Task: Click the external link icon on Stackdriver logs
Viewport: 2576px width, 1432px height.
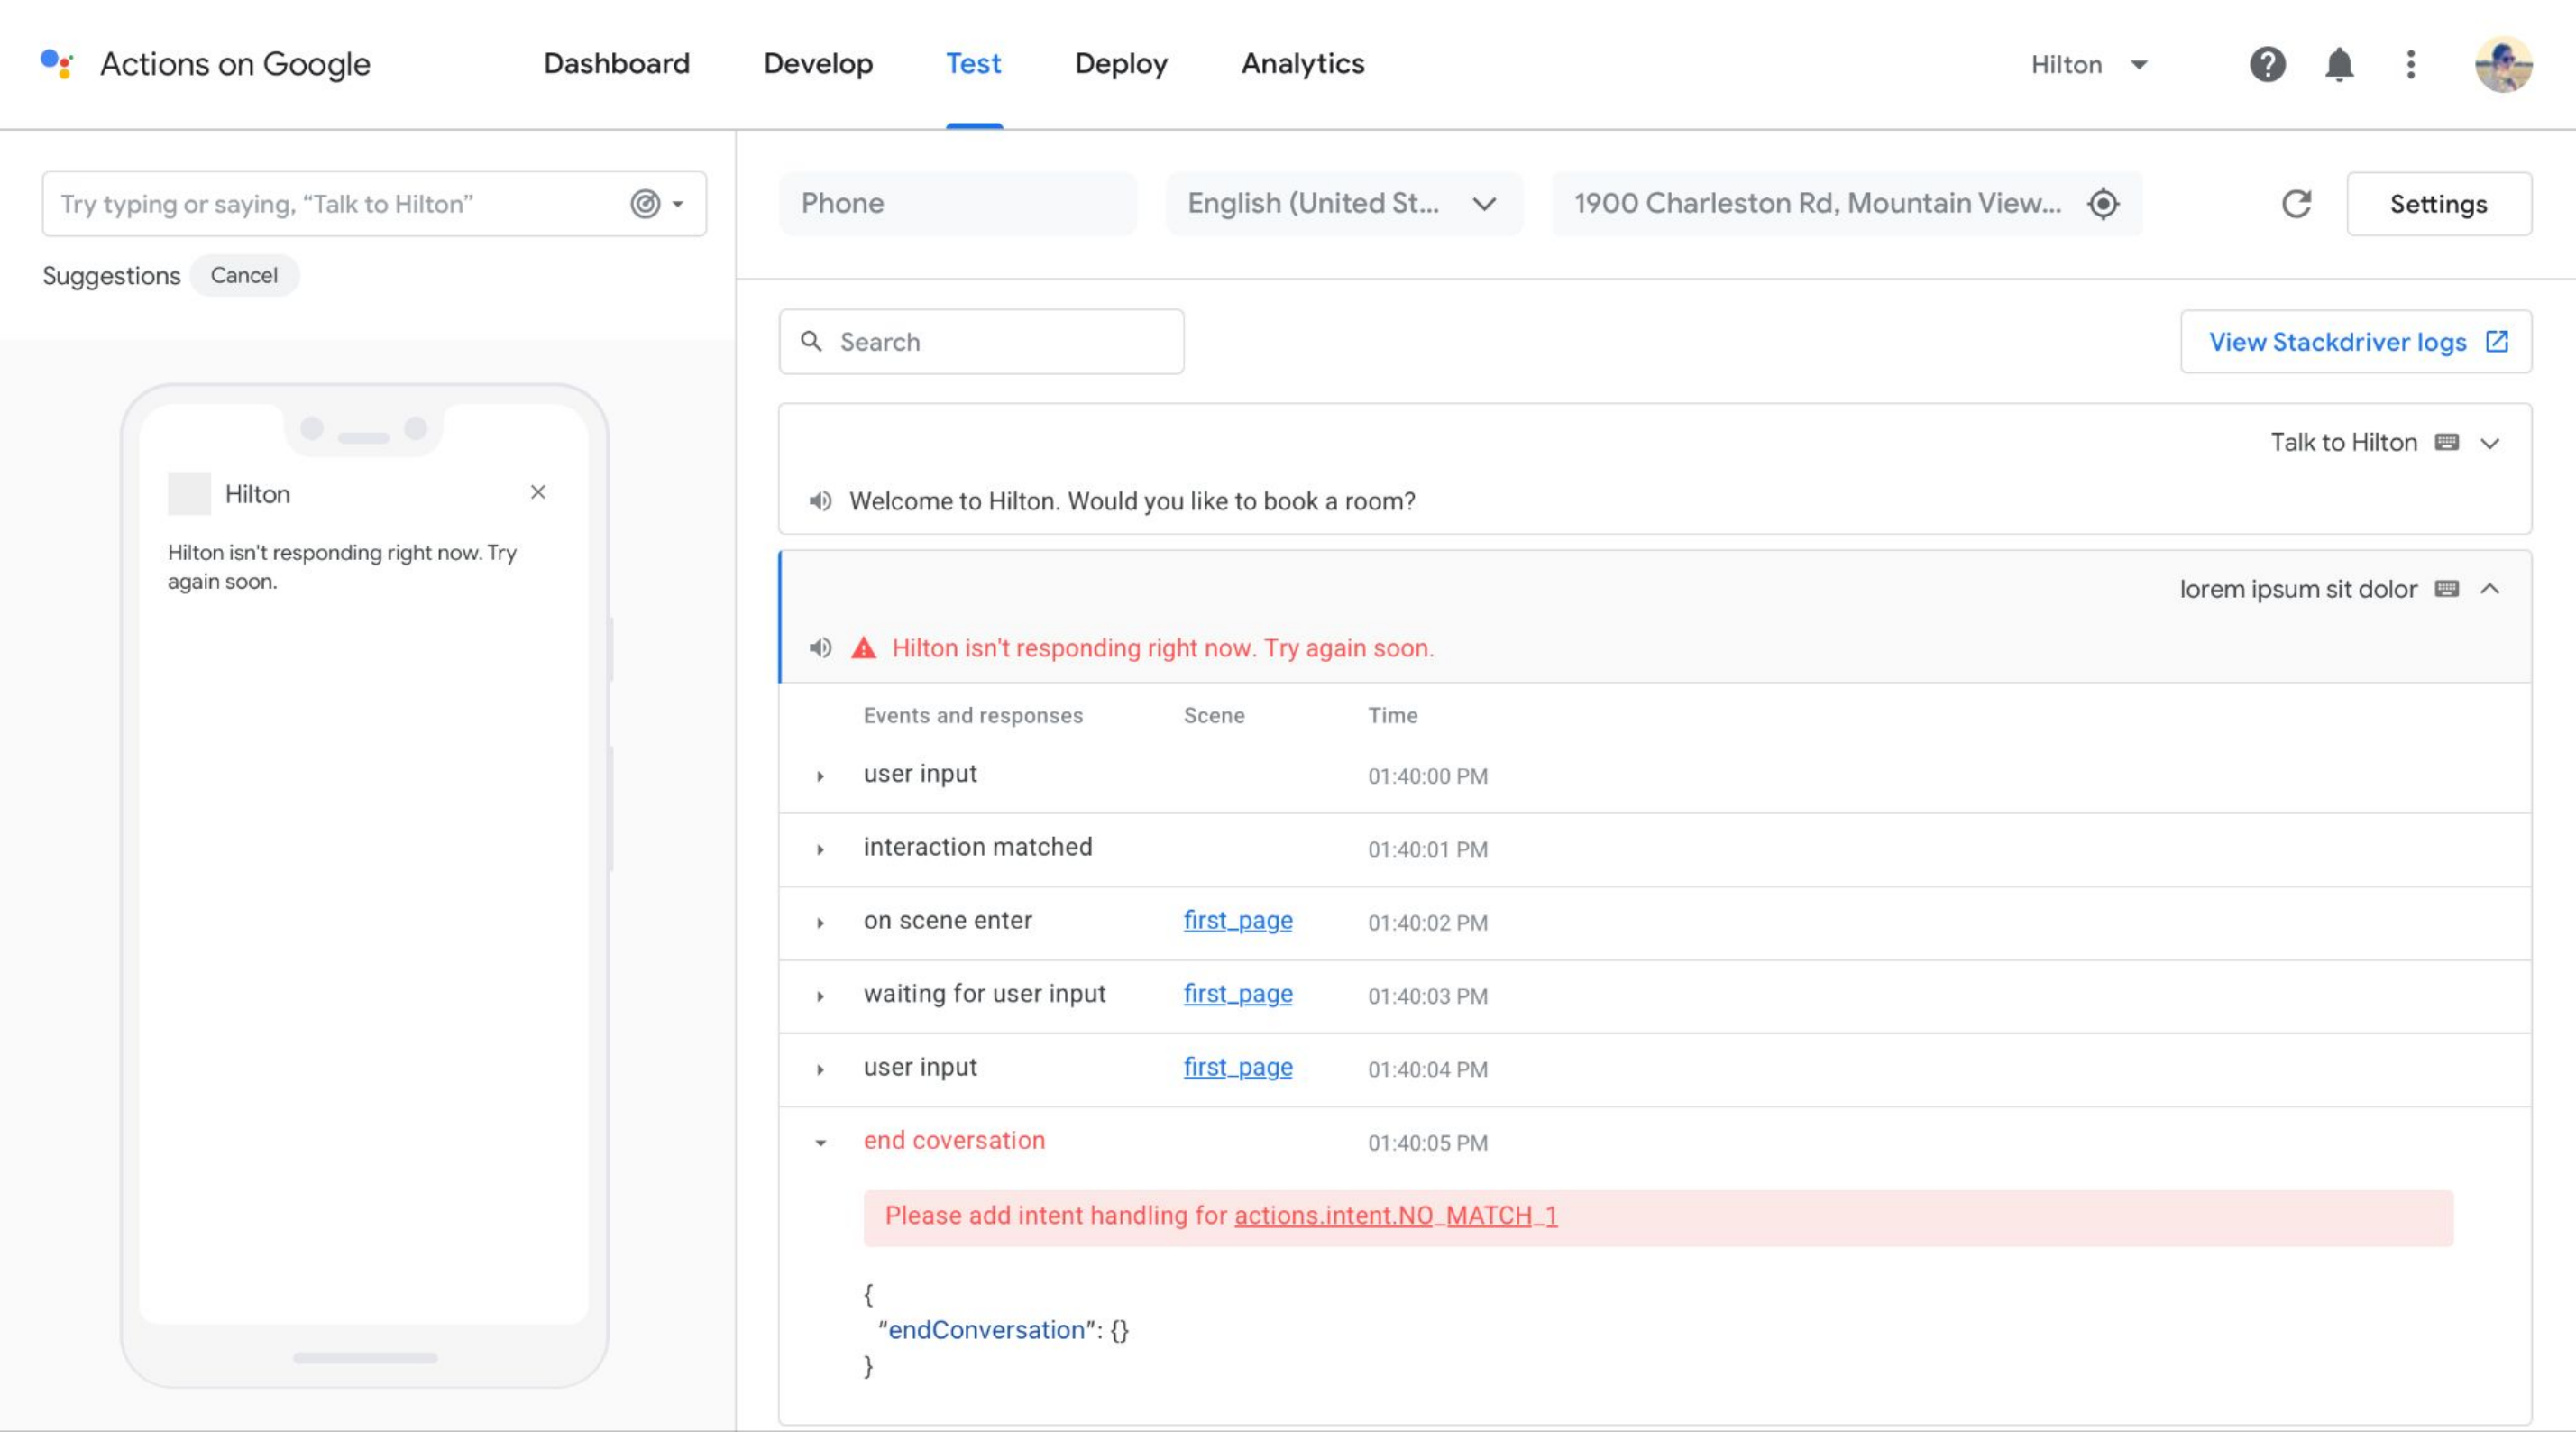Action: tap(2497, 342)
